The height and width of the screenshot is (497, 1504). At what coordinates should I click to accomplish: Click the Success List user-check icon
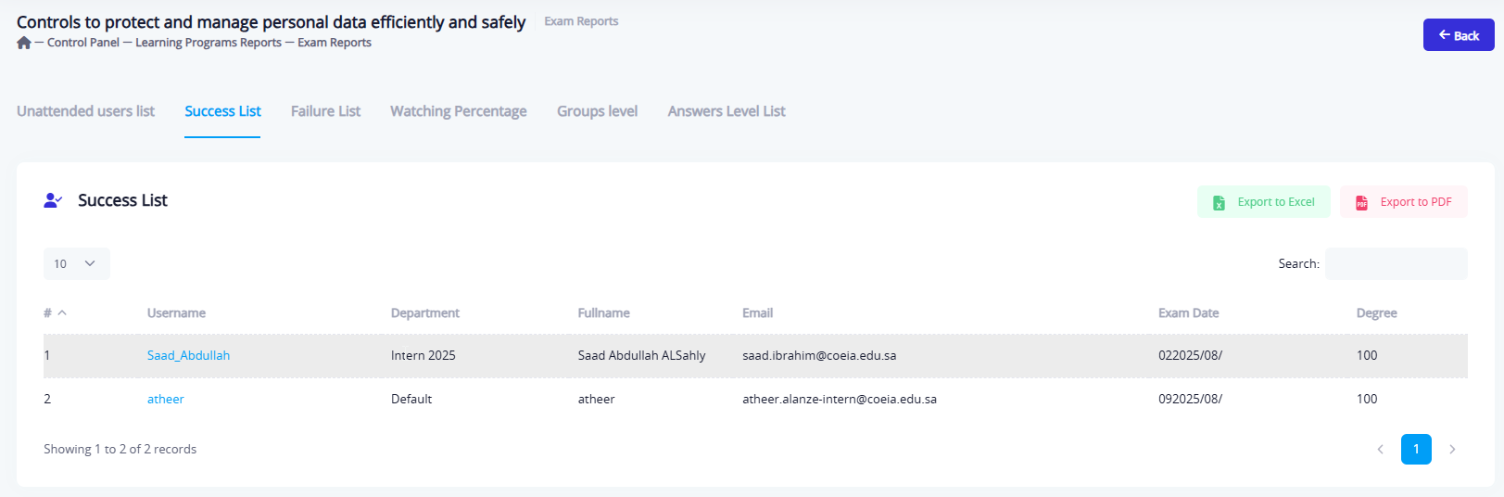point(53,200)
